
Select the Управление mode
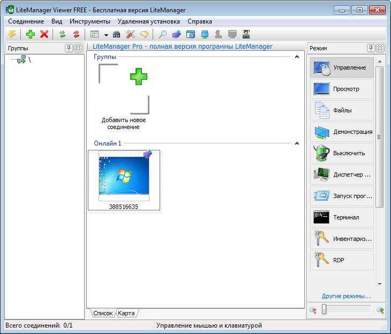click(x=342, y=67)
